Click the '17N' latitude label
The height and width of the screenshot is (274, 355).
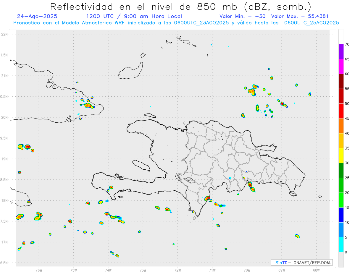pyautogui.click(x=5, y=242)
